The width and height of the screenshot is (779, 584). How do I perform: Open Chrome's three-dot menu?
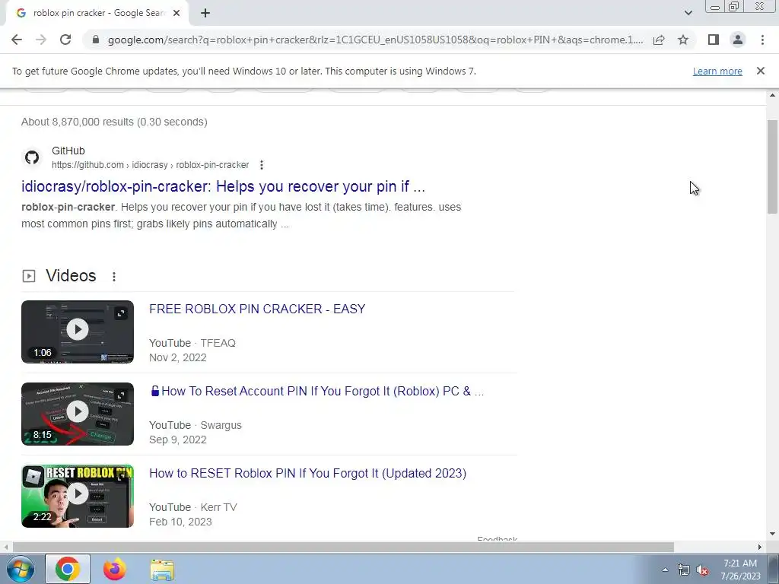[x=762, y=40]
